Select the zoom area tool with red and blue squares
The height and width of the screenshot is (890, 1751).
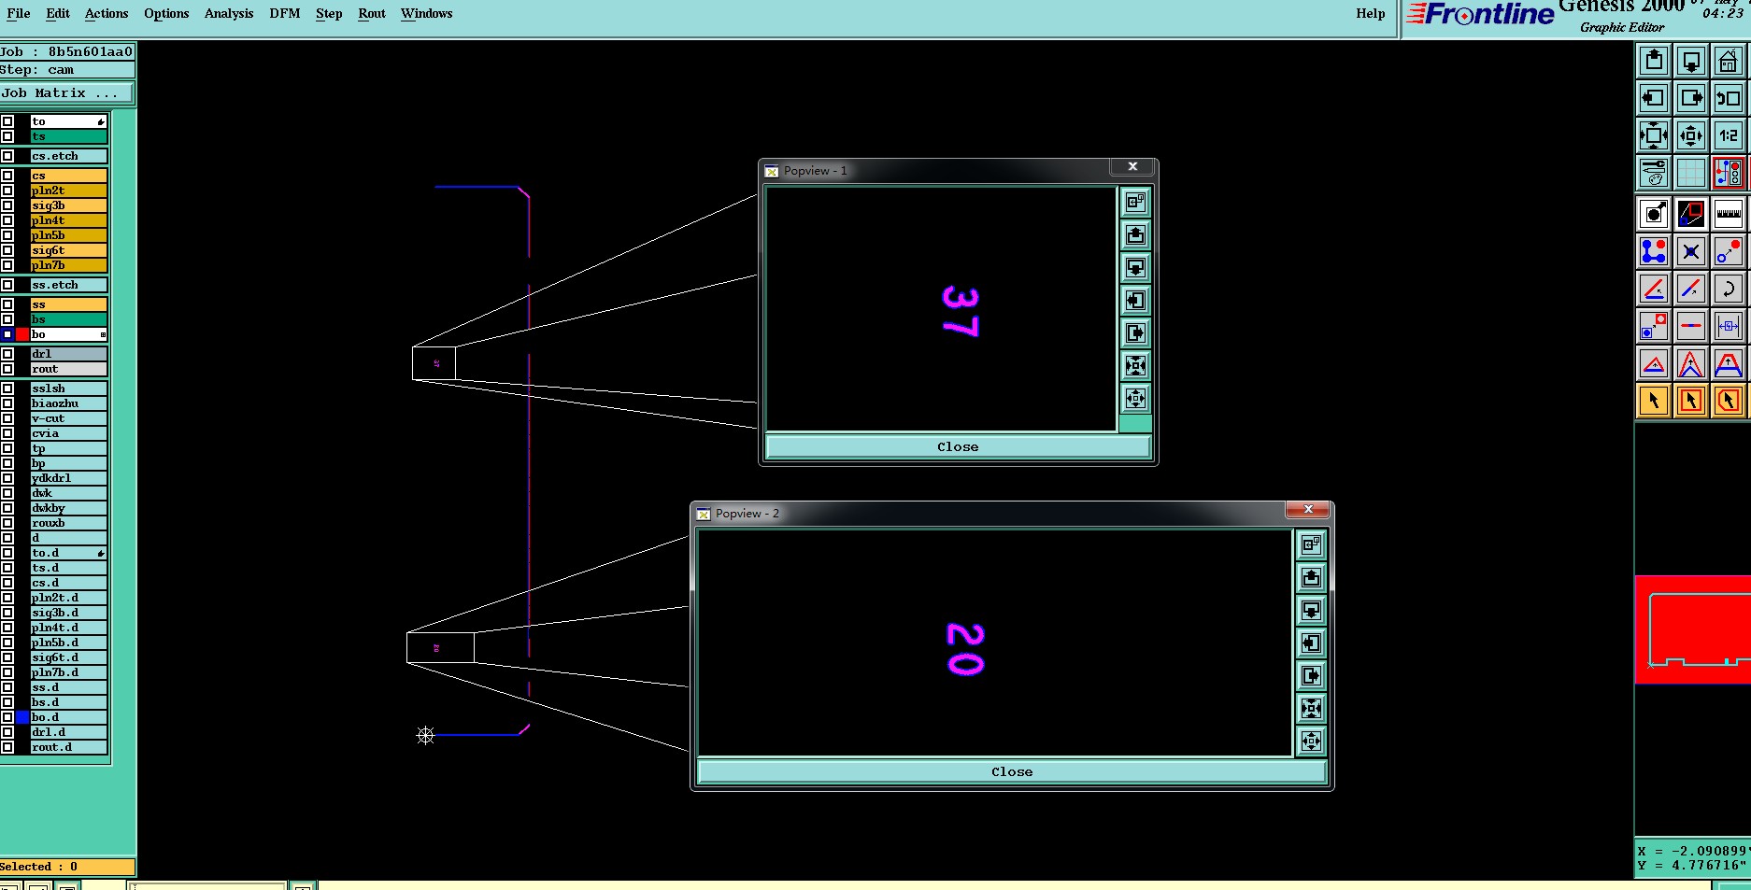(x=1691, y=214)
